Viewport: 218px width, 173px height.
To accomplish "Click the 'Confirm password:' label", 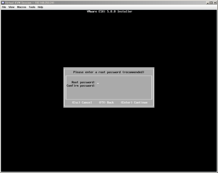I will [81, 86].
